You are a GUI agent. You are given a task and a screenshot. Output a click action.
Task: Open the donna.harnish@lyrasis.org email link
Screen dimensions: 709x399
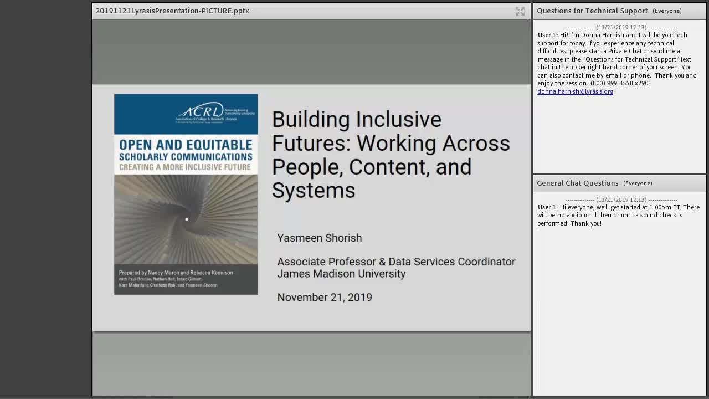pos(575,91)
